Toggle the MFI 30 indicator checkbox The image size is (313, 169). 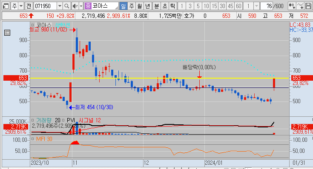(32, 139)
